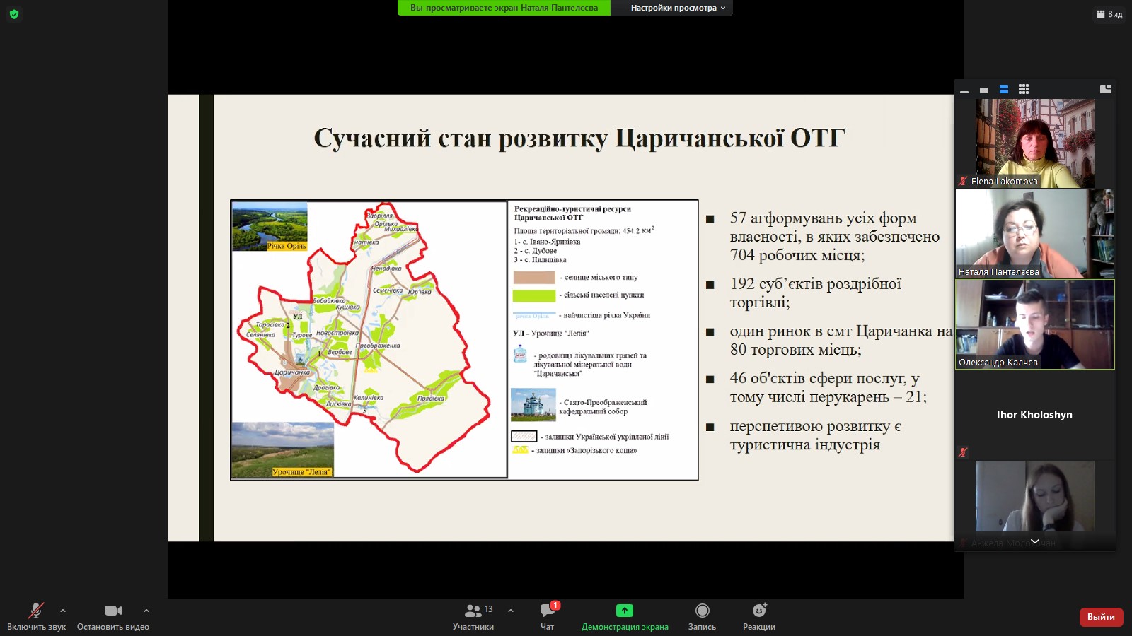Click Прядівка label on the map

click(x=431, y=399)
